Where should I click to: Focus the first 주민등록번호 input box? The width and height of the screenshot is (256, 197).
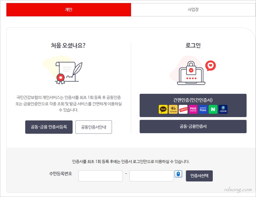point(101,176)
